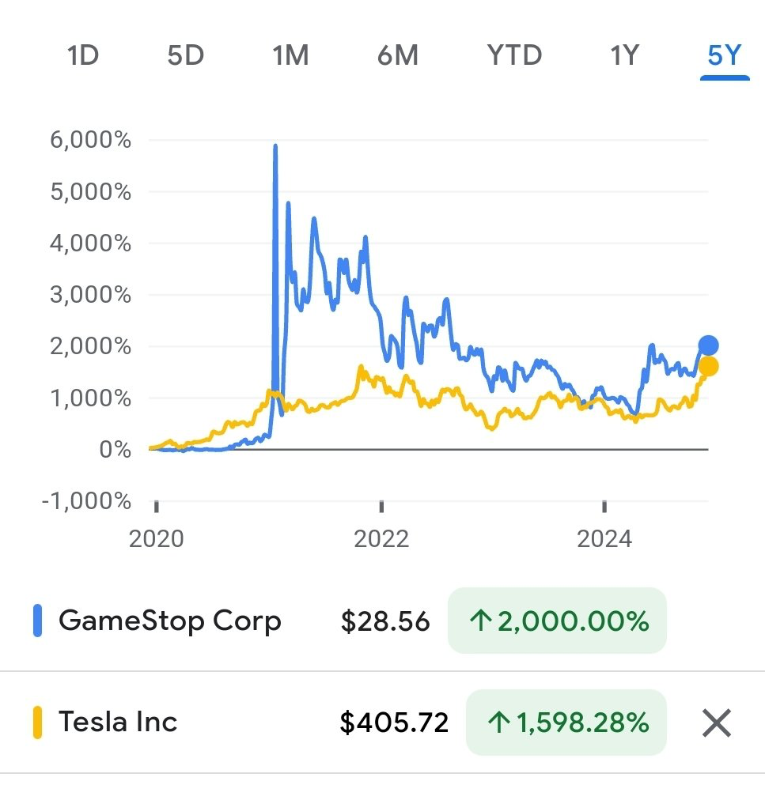Select the 5D range tab
This screenshot has height=800, width=765.
point(186,56)
